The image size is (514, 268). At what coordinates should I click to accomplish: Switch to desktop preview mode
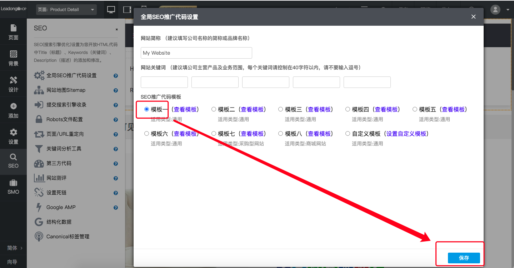tap(111, 10)
